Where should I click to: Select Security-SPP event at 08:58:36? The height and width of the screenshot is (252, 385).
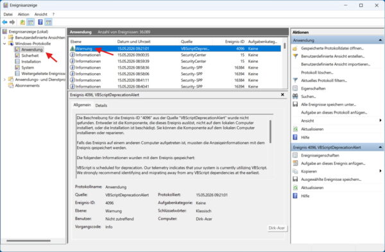tap(175, 68)
